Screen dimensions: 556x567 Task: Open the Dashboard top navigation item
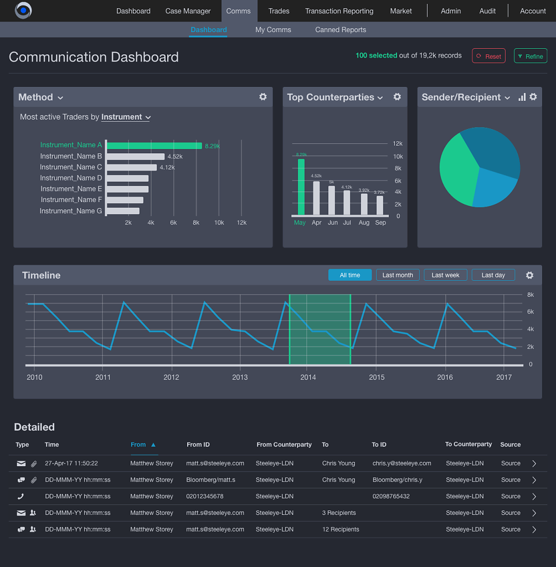(x=133, y=11)
